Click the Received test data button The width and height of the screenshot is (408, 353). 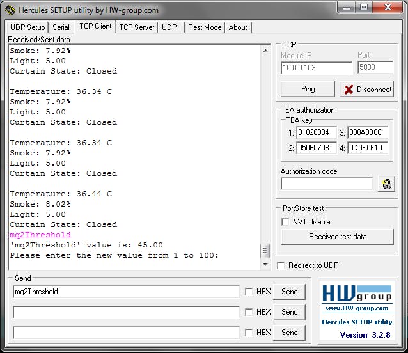[x=338, y=237]
